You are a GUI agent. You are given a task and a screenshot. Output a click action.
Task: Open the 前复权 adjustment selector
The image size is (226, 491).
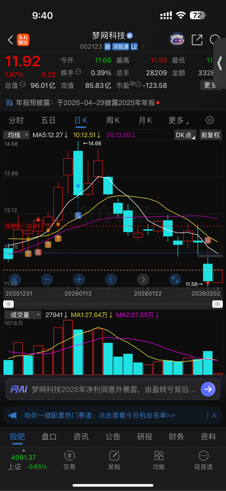[210, 135]
